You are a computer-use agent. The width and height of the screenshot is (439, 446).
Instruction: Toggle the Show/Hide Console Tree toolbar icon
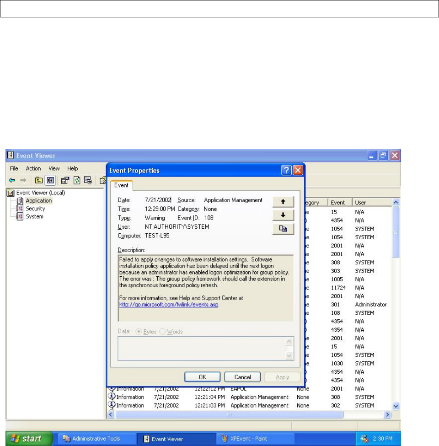pyautogui.click(x=50, y=180)
